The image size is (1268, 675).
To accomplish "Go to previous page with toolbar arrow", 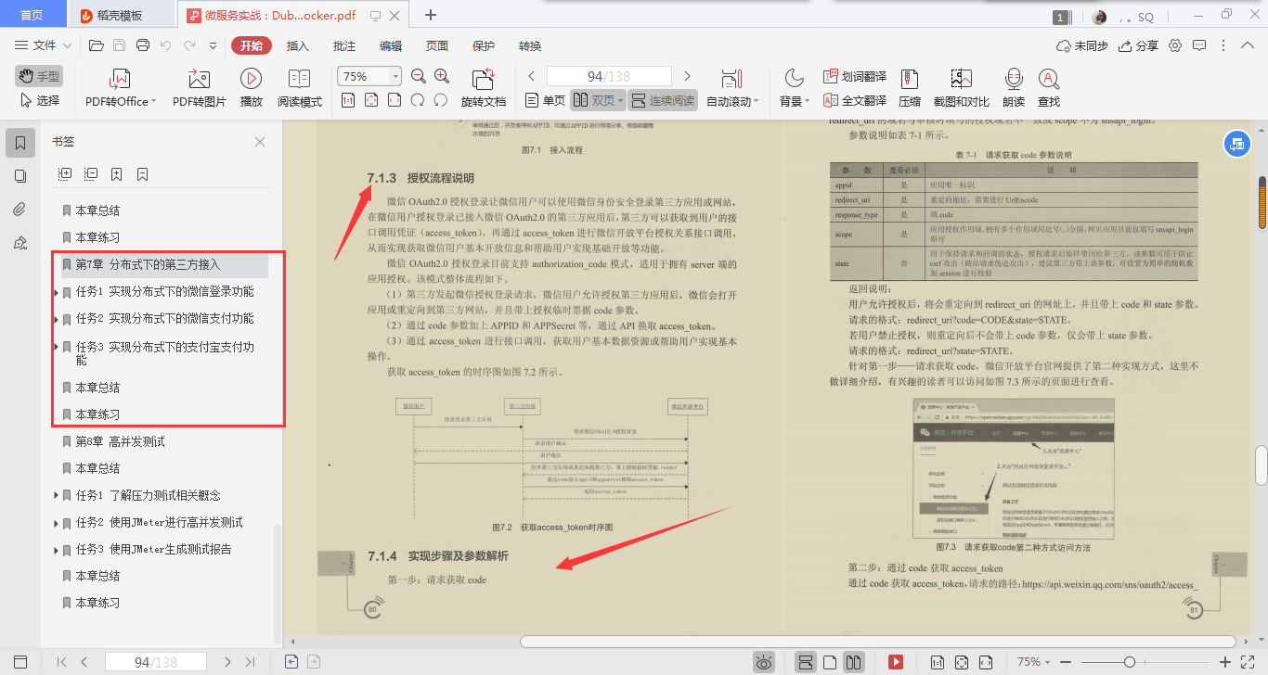I will click(x=531, y=76).
